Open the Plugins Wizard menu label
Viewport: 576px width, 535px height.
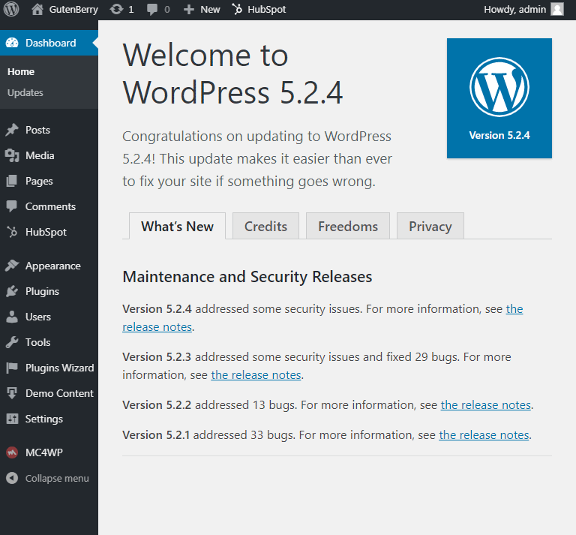click(x=59, y=368)
